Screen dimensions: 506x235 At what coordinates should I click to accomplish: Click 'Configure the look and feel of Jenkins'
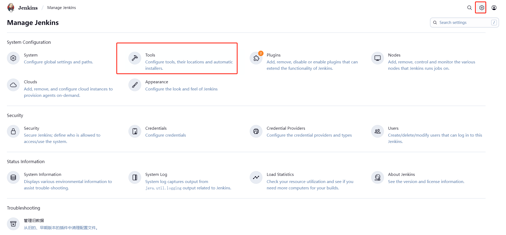pyautogui.click(x=181, y=89)
